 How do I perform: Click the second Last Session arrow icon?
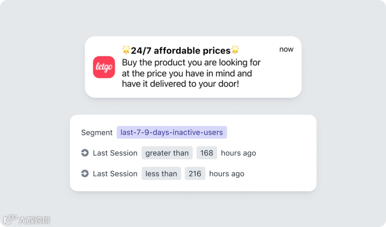(x=85, y=174)
